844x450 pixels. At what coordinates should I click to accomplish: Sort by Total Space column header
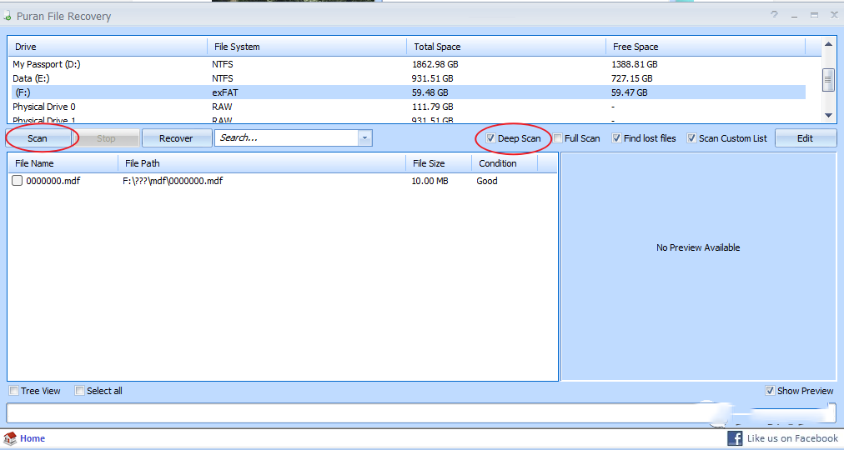pos(506,47)
